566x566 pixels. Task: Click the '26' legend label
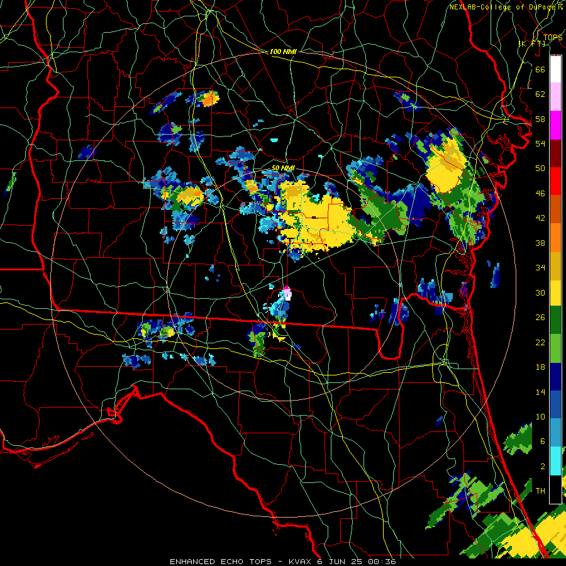coord(540,318)
